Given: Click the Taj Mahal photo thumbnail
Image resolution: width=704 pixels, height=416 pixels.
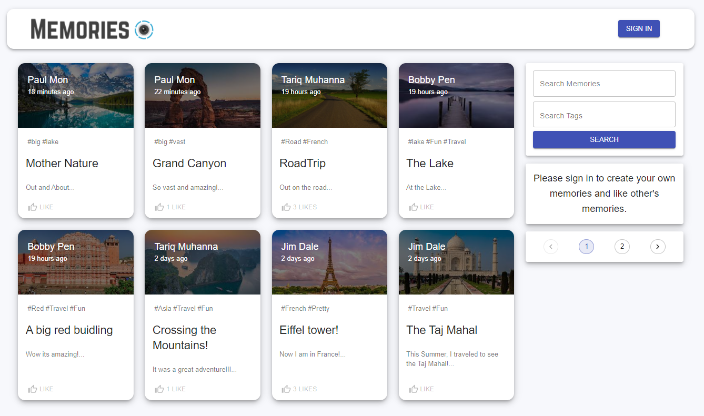Looking at the screenshot, I should coord(456,262).
